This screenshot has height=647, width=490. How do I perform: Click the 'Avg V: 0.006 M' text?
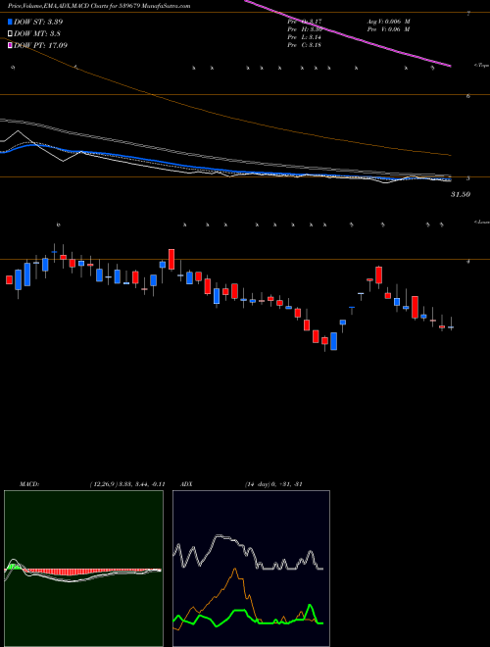388,21
